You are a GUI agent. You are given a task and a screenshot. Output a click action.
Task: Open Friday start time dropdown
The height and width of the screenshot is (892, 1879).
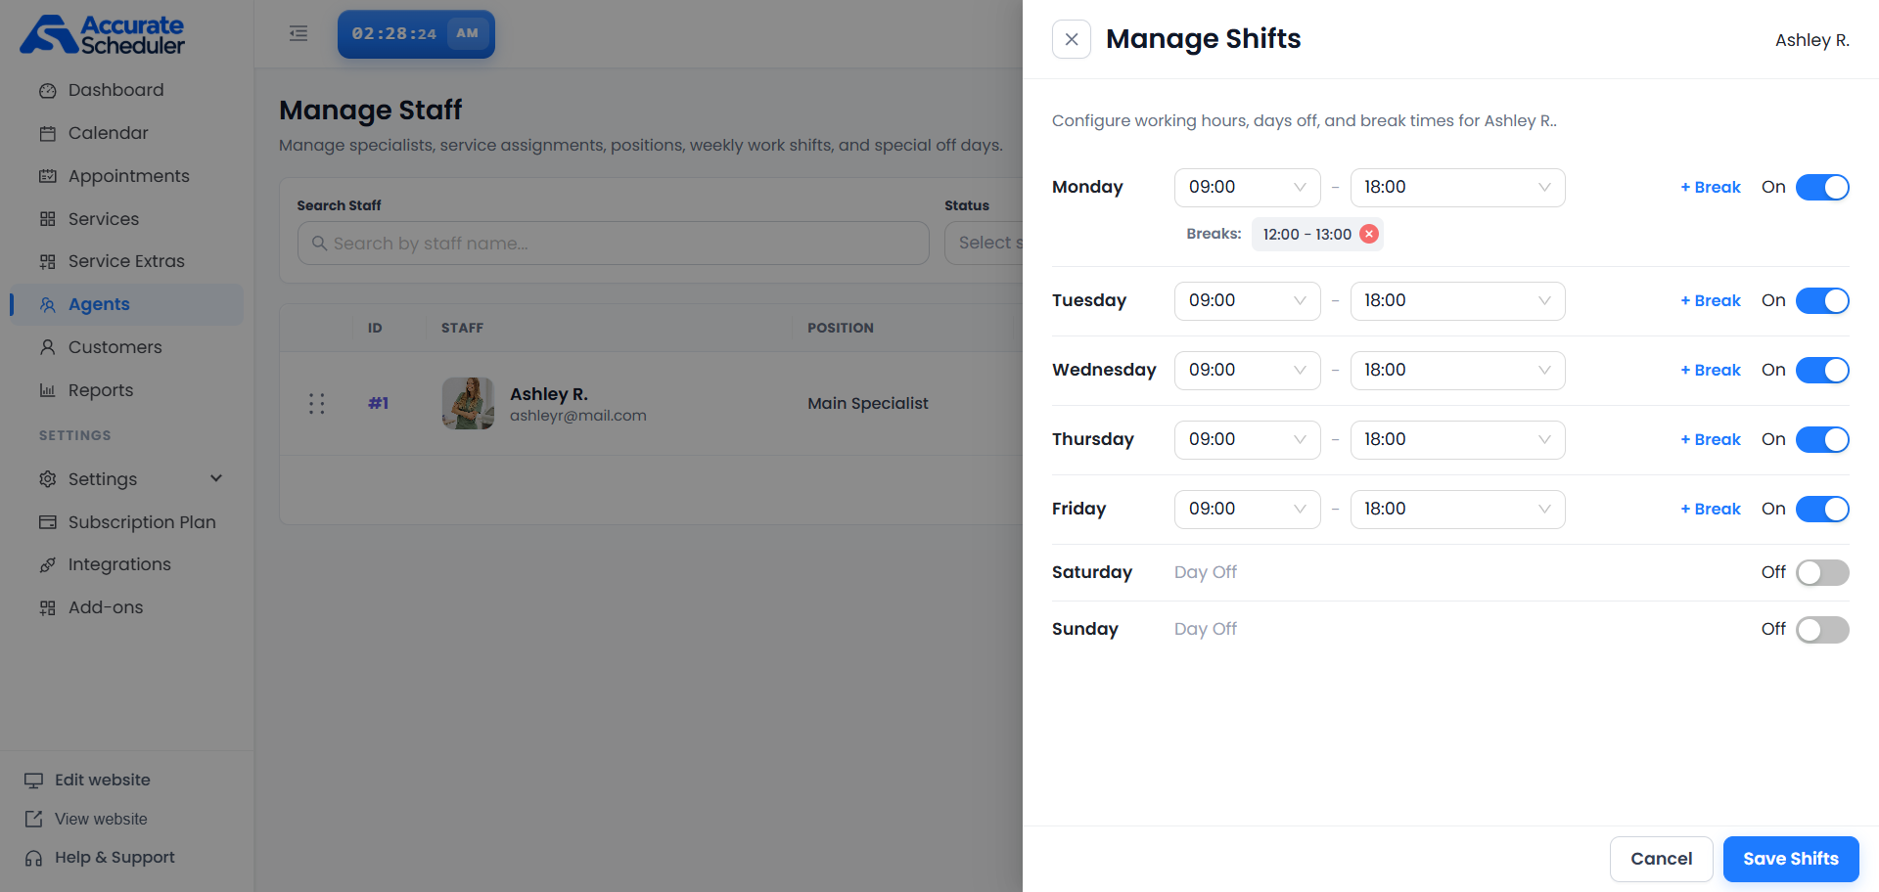tap(1247, 509)
